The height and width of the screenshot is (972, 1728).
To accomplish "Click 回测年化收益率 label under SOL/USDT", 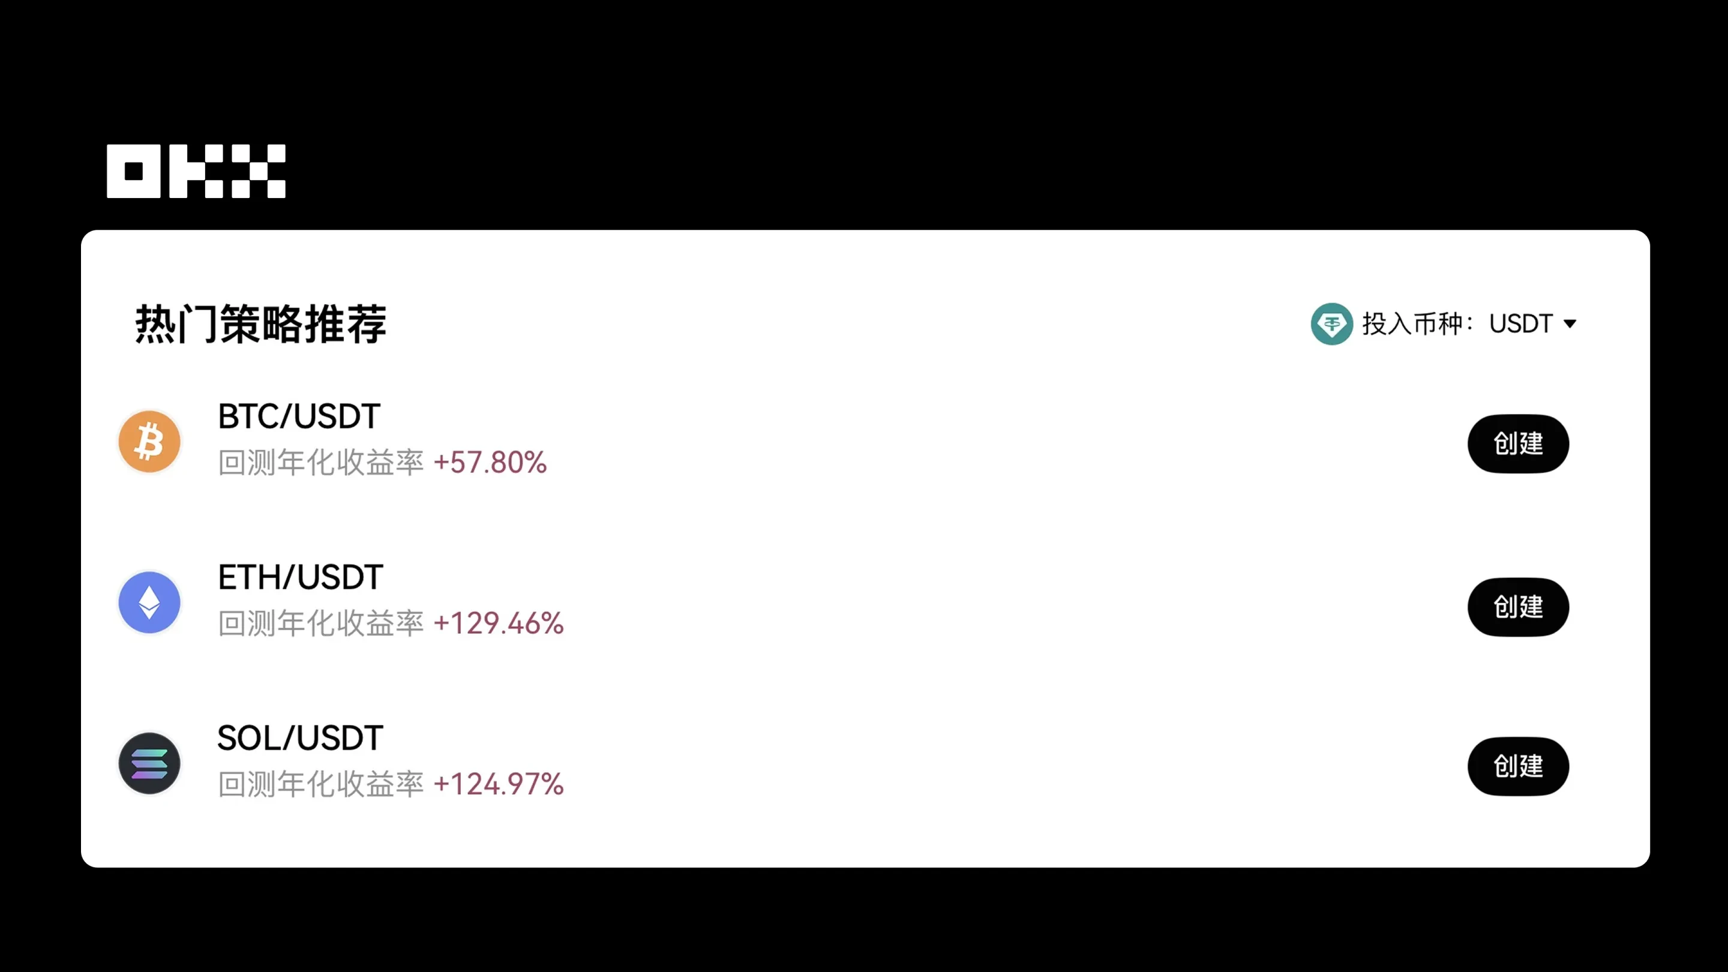I will 320,784.
